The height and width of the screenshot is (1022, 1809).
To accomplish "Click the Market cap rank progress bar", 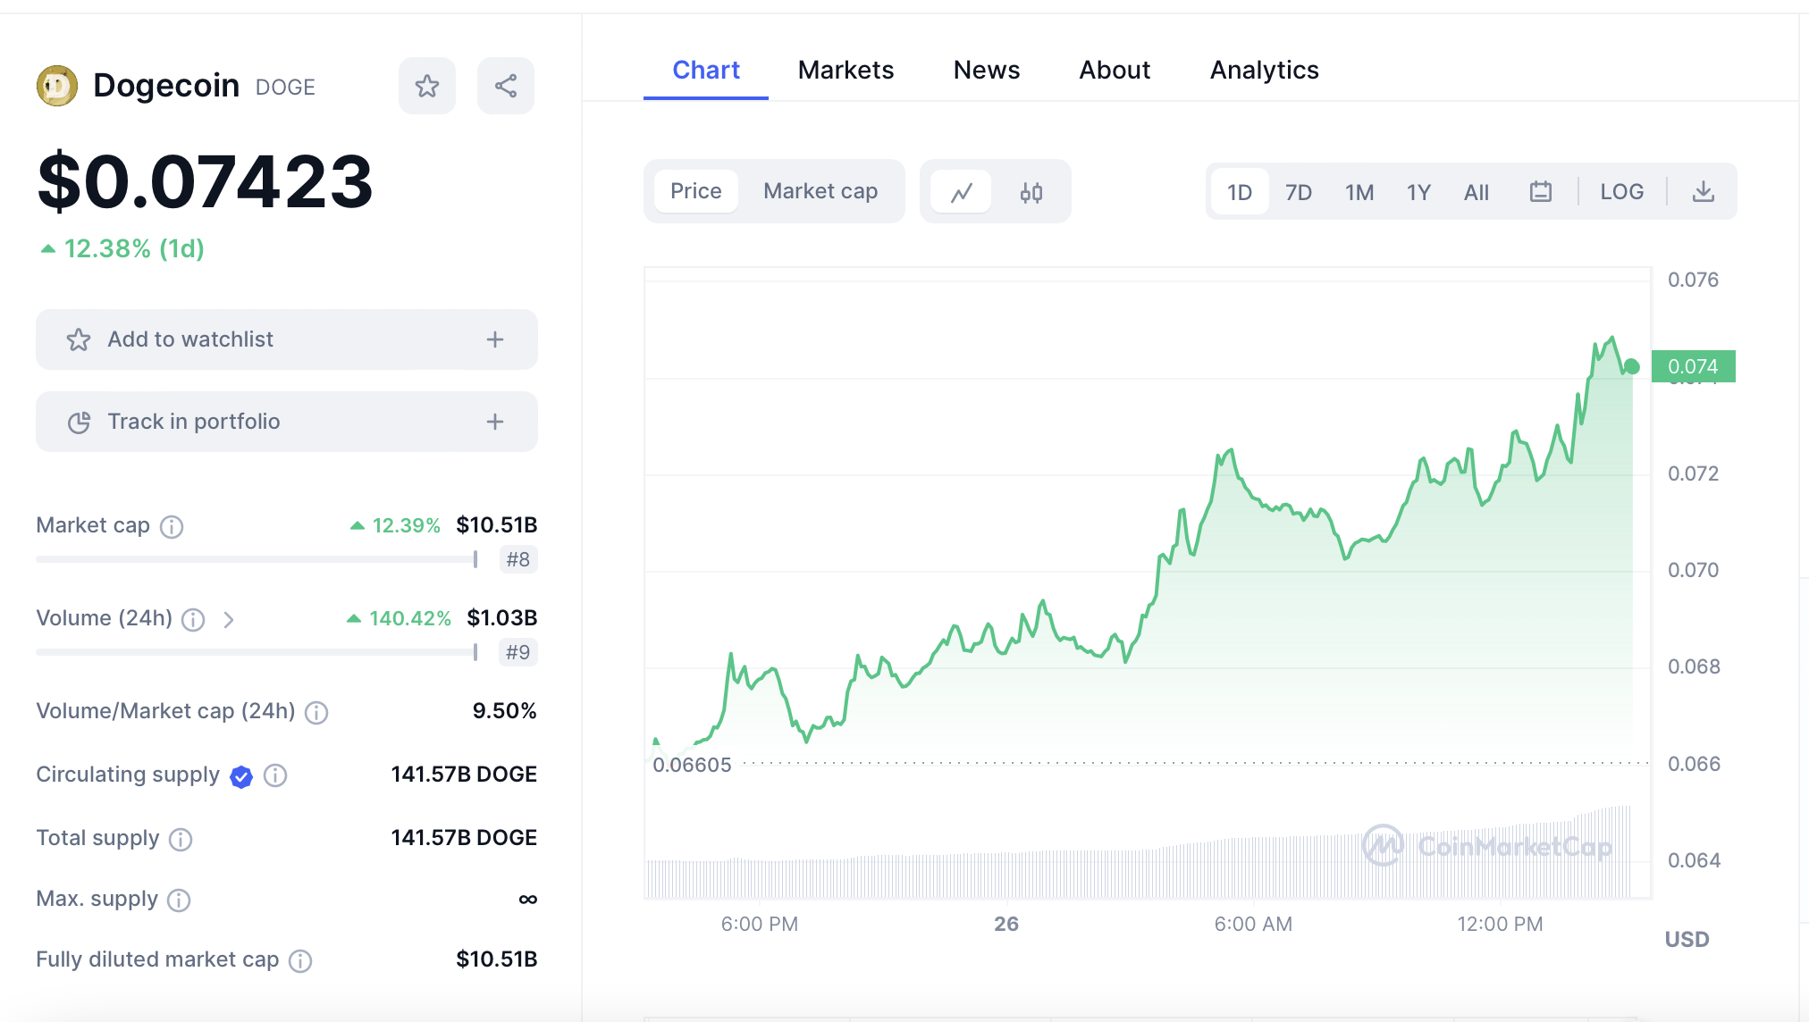I will coord(256,559).
